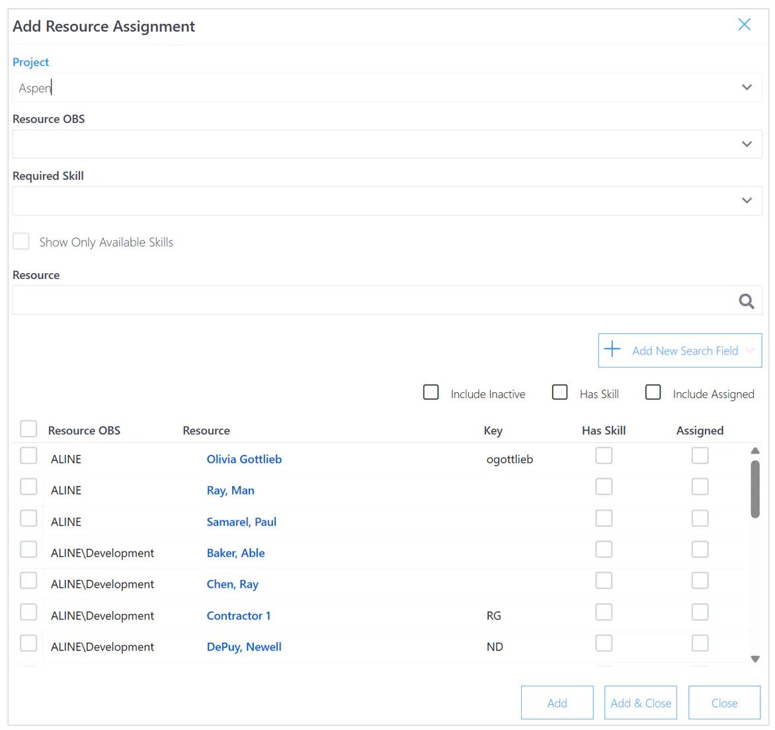The image size is (775, 730).
Task: Check the Include Assigned option
Action: tap(653, 392)
